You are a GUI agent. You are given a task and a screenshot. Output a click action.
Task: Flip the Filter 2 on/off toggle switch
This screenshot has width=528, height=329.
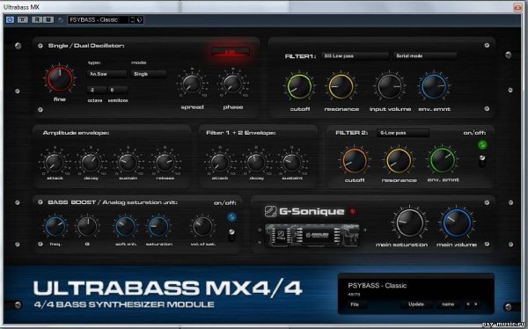[482, 161]
